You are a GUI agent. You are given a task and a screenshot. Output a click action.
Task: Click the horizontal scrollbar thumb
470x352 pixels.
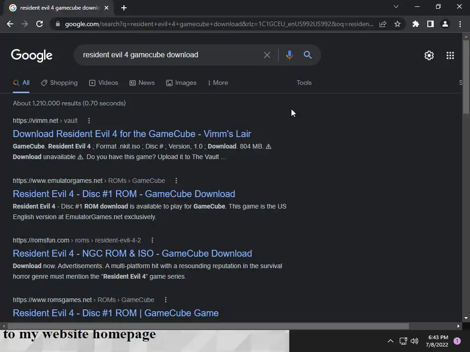pyautogui.click(x=208, y=326)
